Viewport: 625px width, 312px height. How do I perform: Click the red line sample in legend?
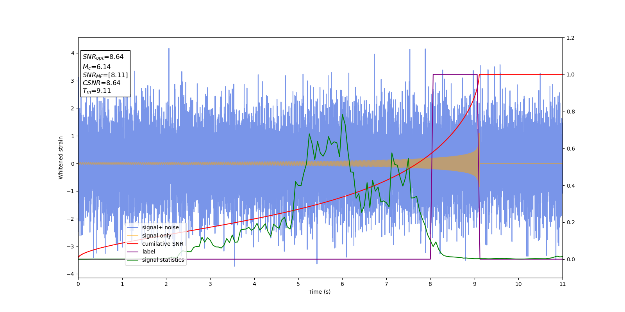tap(133, 244)
